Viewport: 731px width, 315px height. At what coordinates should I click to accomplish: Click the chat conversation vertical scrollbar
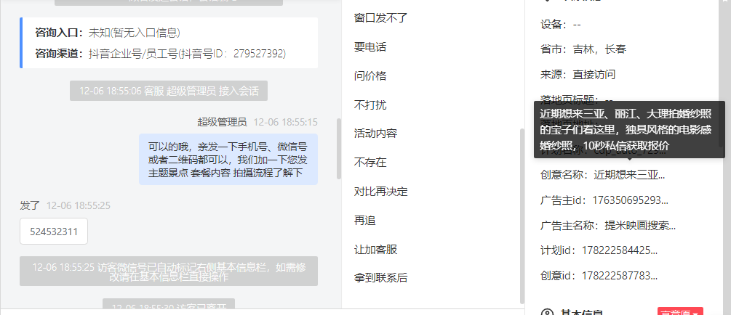(339, 148)
